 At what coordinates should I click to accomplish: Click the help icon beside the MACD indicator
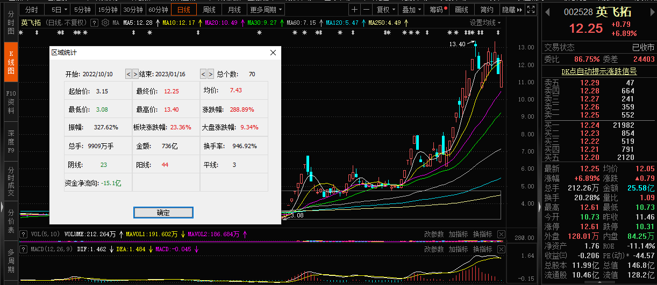[24, 250]
